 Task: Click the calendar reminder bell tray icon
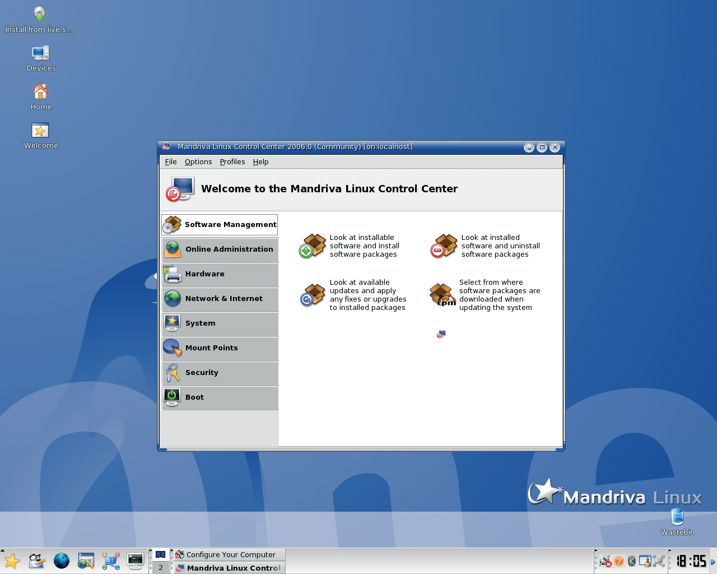point(645,561)
